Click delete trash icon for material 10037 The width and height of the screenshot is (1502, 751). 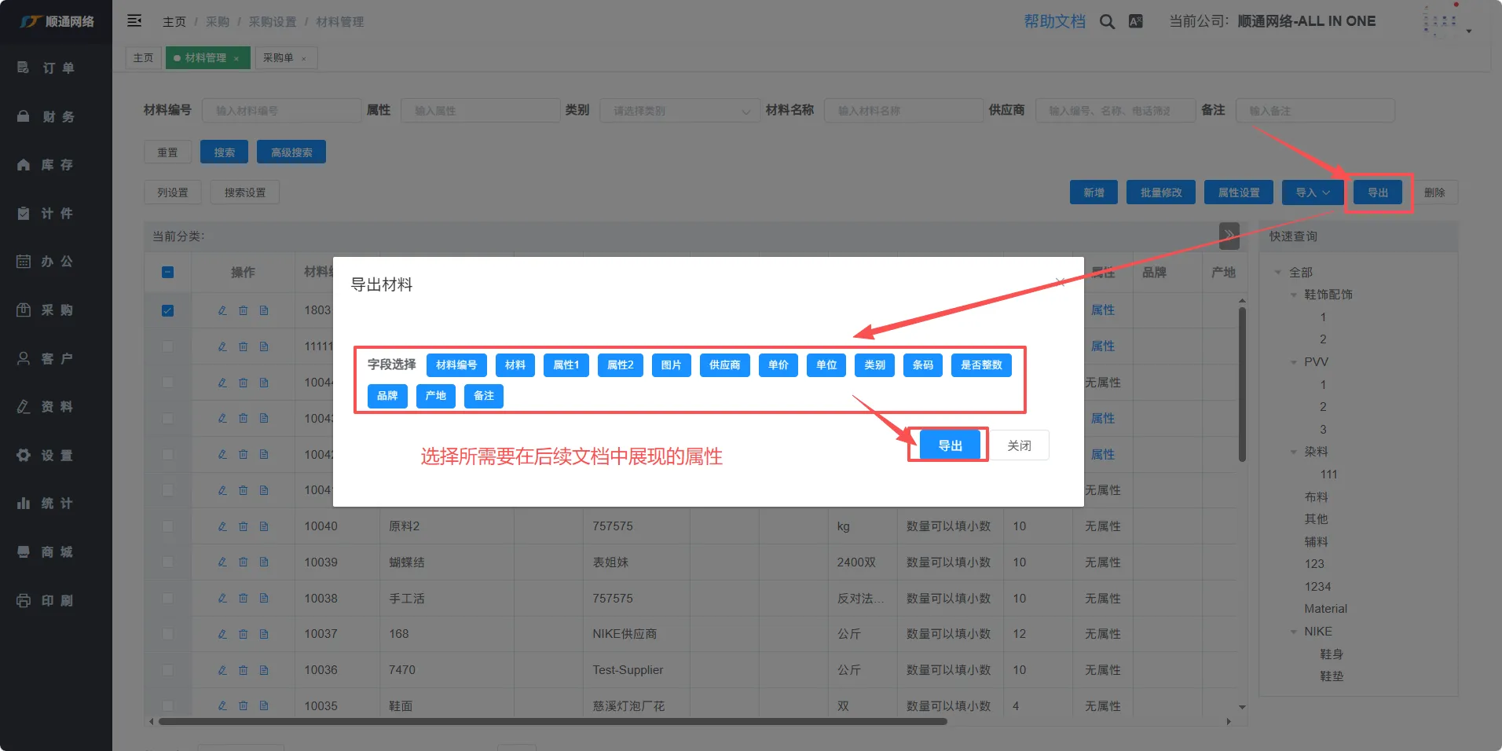(x=243, y=634)
